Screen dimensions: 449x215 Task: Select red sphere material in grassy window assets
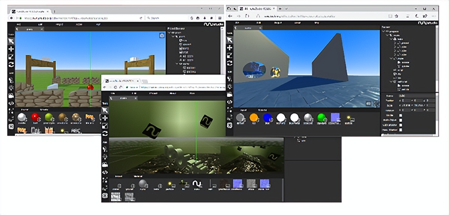click(35, 117)
